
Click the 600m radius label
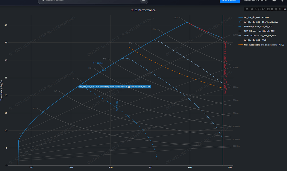point(235,100)
